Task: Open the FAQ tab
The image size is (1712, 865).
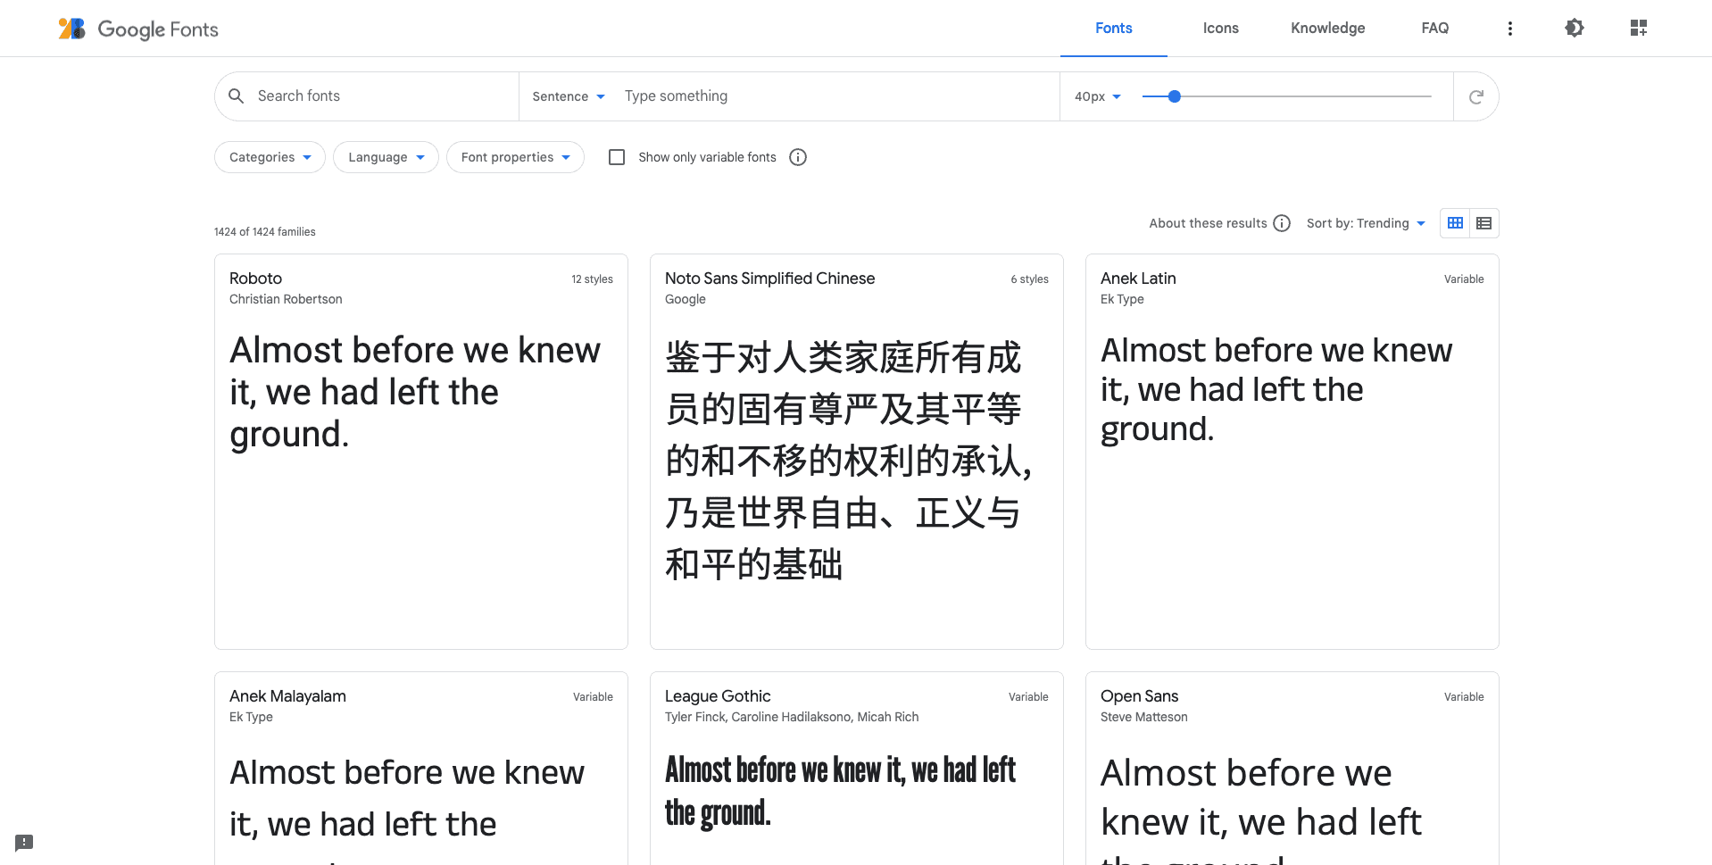Action: (1435, 29)
